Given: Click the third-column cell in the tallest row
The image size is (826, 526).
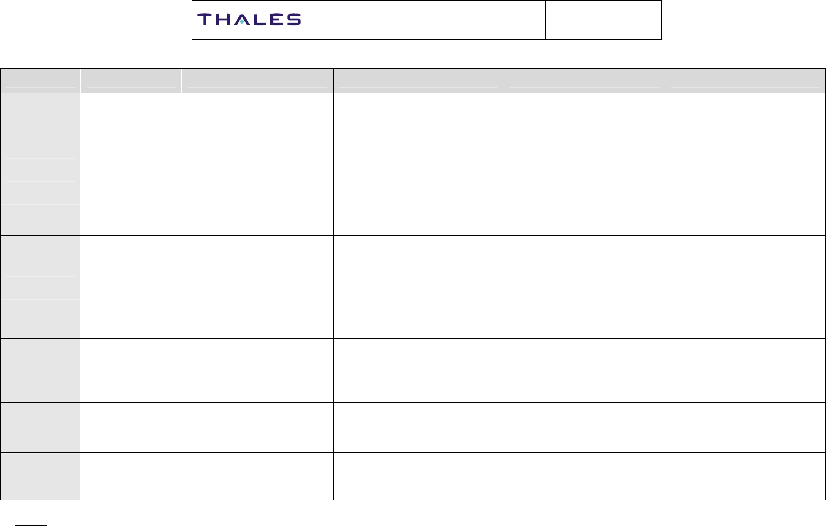Looking at the screenshot, I should click(257, 370).
